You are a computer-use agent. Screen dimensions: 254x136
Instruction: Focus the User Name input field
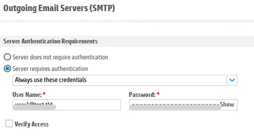coord(86,105)
